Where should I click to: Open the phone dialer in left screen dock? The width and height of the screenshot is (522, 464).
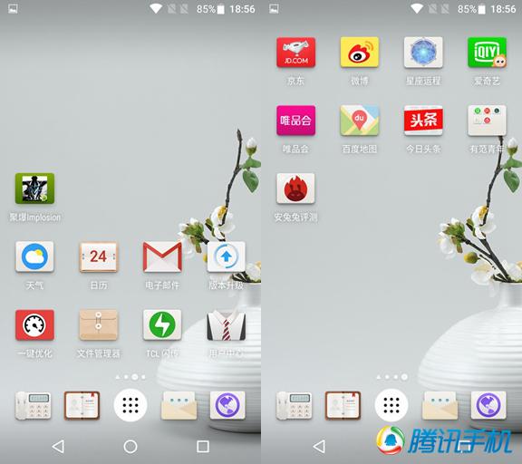click(33, 405)
